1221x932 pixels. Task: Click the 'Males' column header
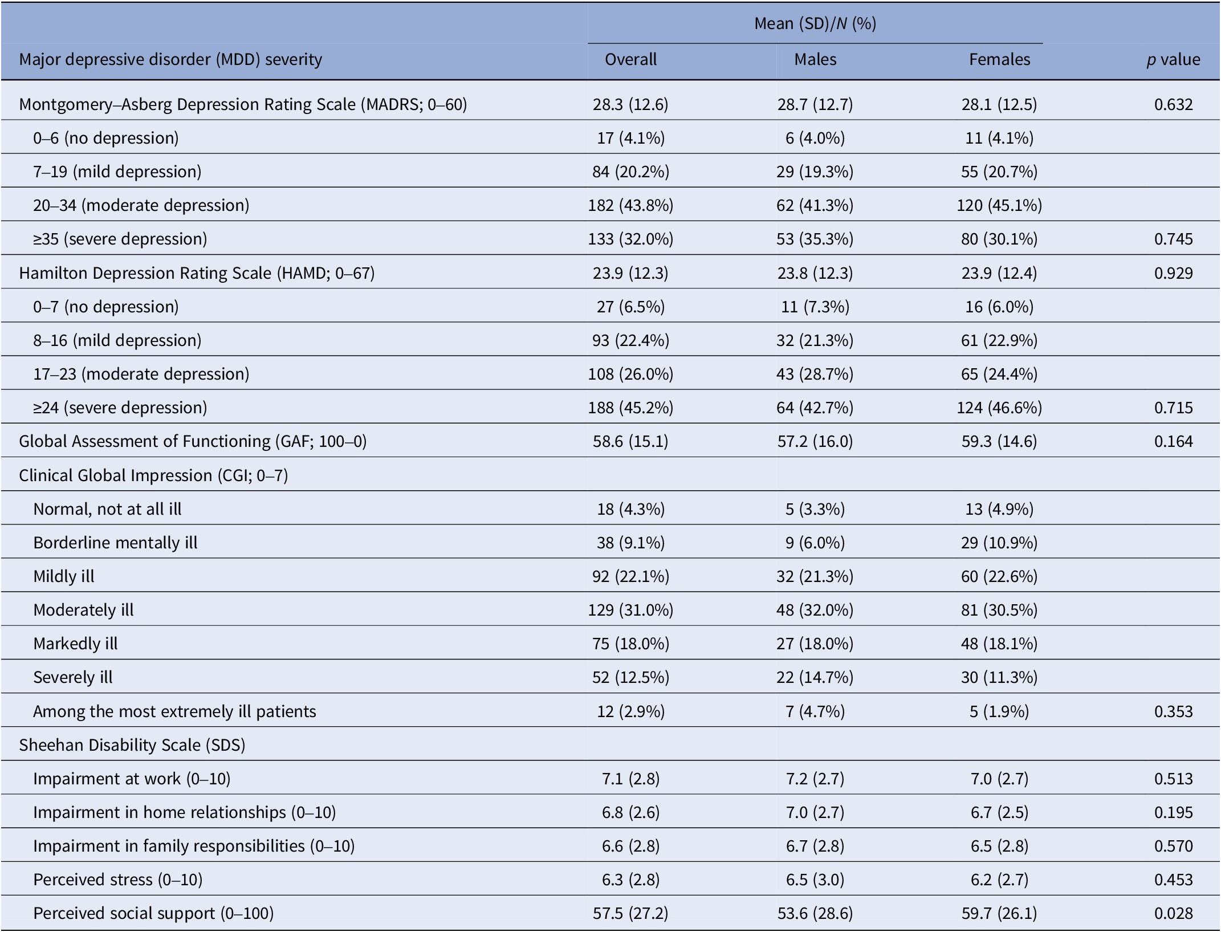click(815, 60)
